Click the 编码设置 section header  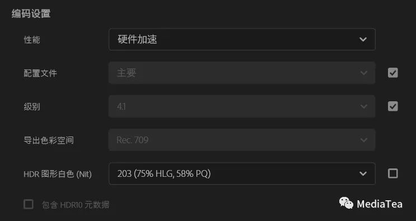(x=31, y=14)
